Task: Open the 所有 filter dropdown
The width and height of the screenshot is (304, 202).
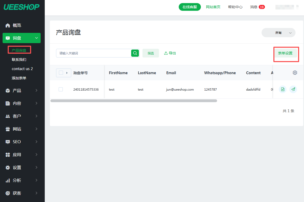Action: (278, 33)
